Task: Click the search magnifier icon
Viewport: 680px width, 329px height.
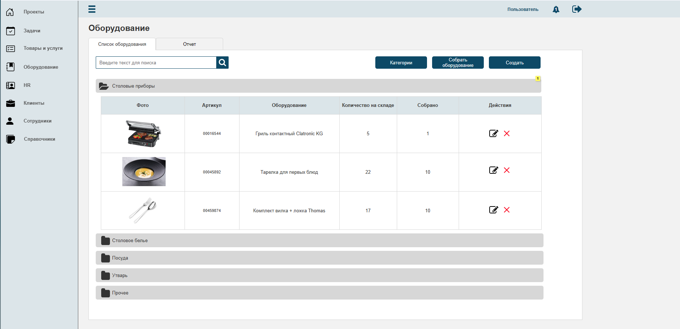Action: coord(222,63)
